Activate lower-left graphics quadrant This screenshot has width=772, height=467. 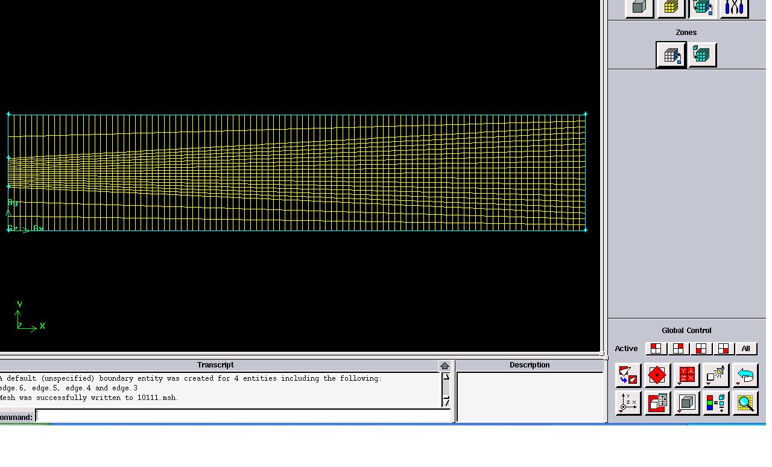[x=701, y=349]
